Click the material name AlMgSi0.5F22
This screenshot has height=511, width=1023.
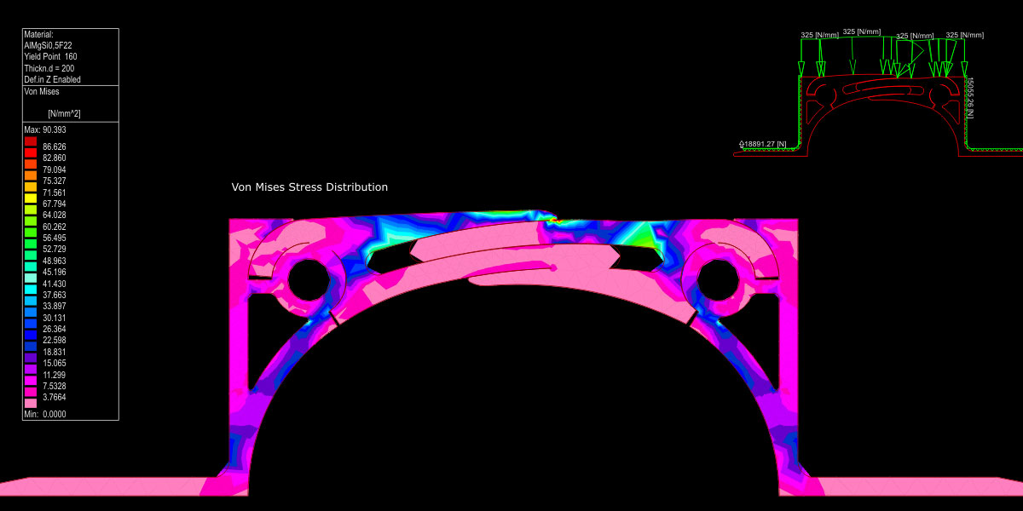point(50,46)
